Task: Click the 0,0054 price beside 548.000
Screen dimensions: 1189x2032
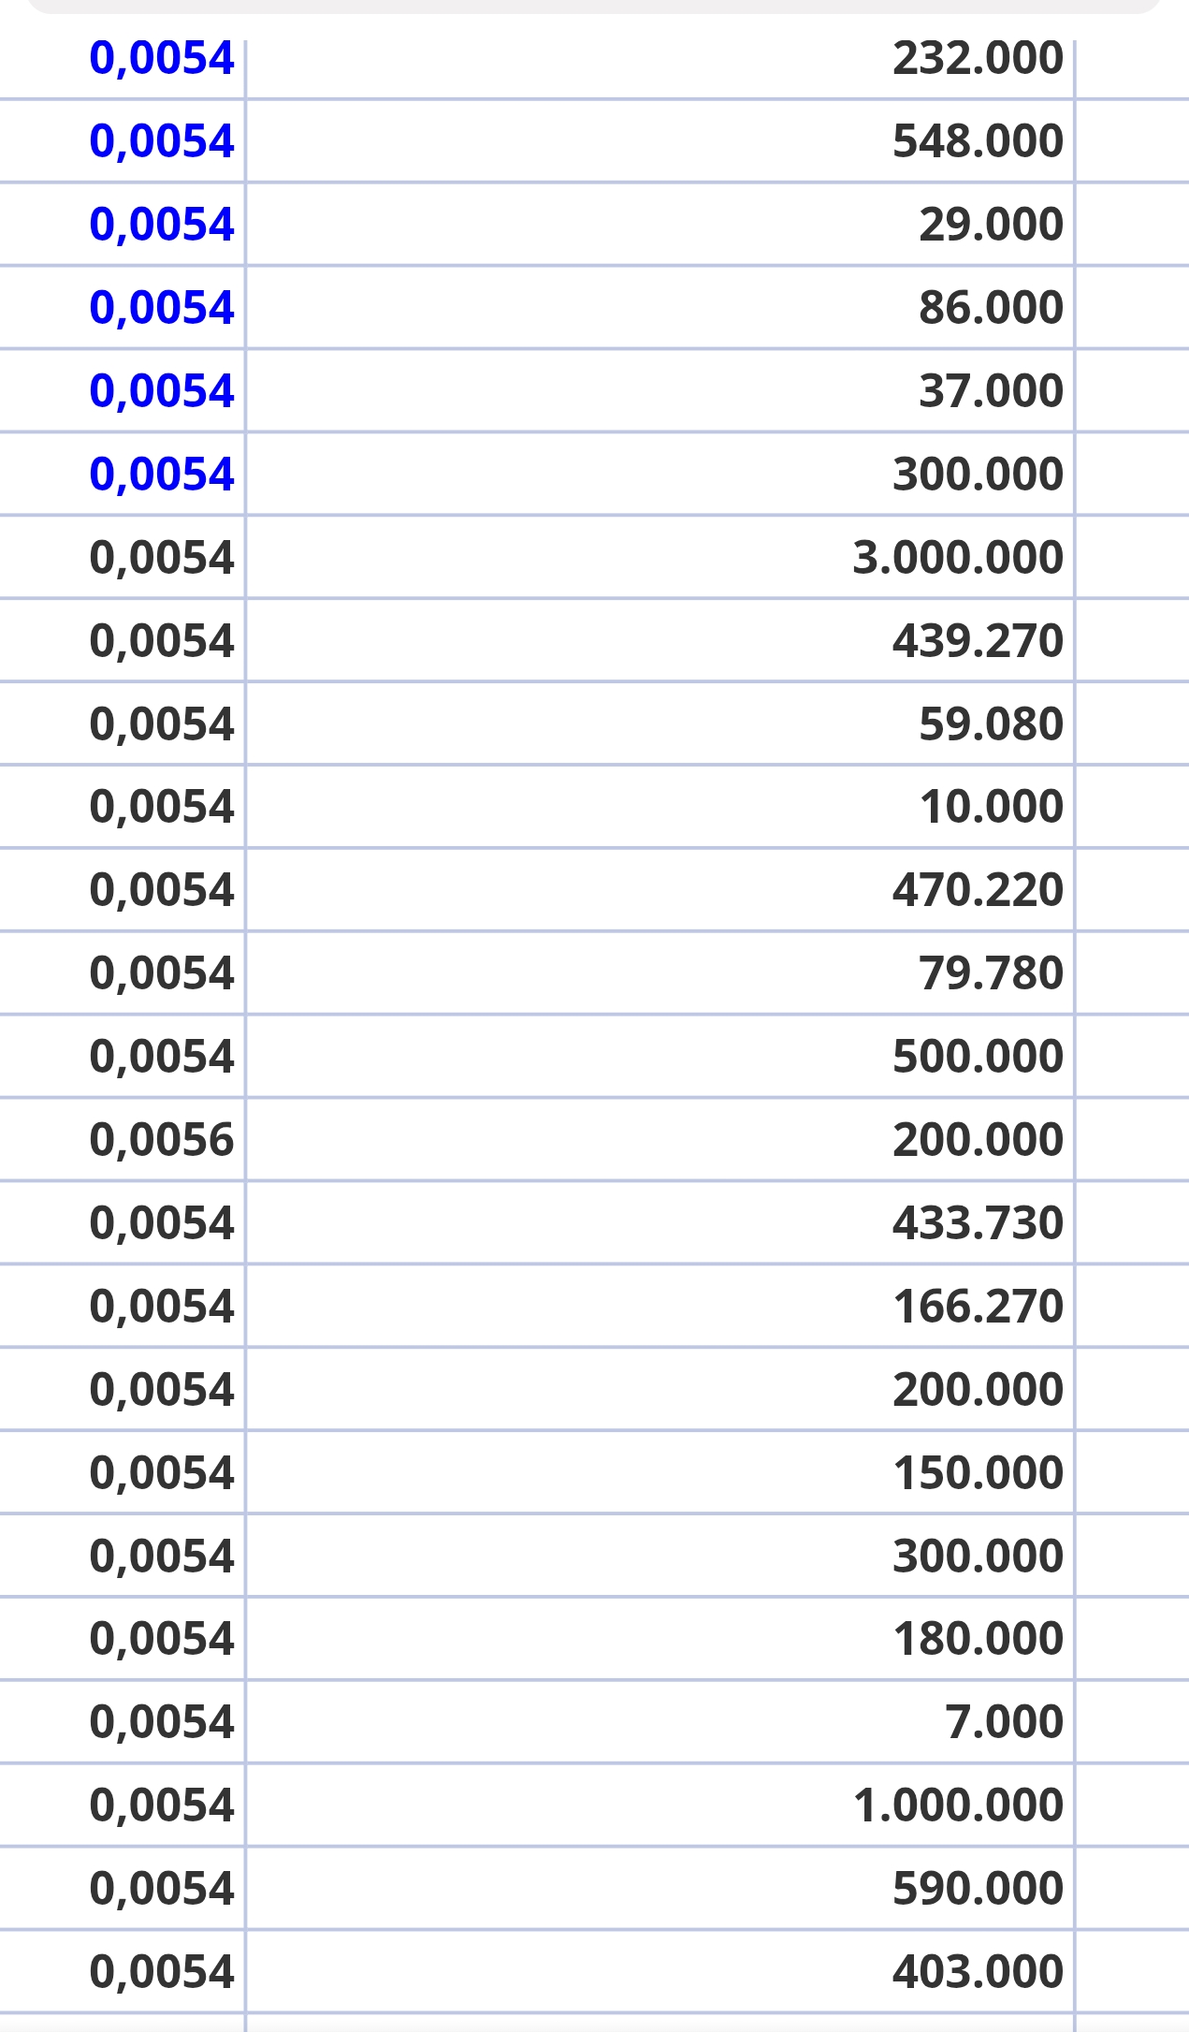Action: [161, 141]
